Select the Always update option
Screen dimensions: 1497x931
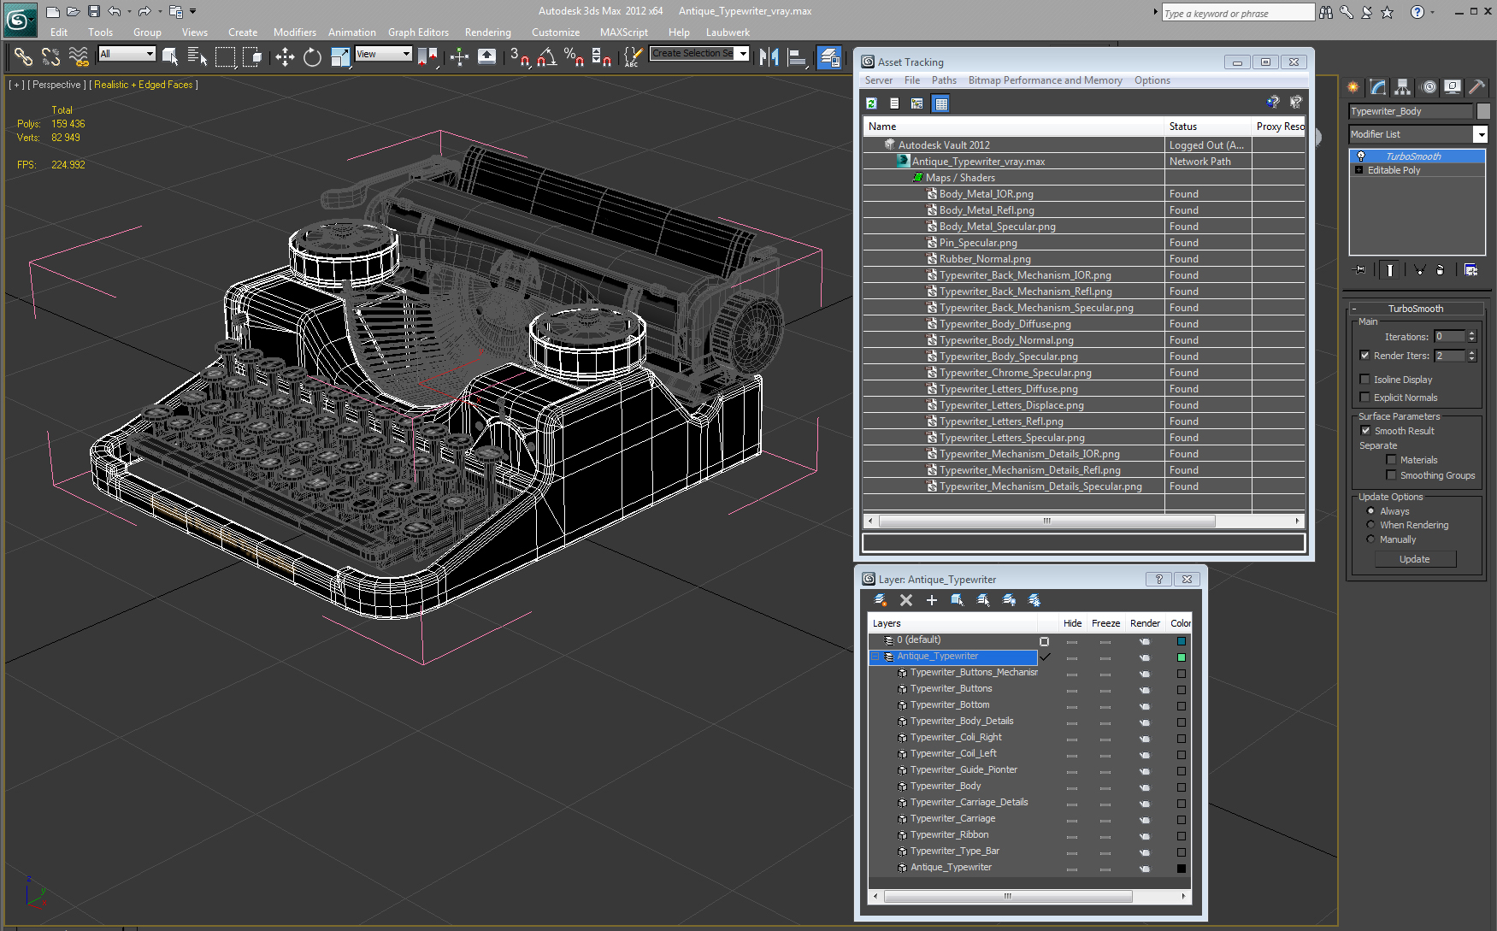pos(1370,511)
